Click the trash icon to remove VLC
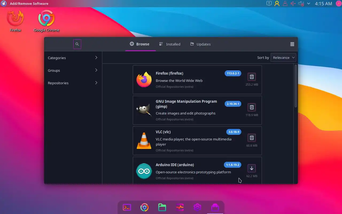This screenshot has height=214, width=342. [x=252, y=138]
